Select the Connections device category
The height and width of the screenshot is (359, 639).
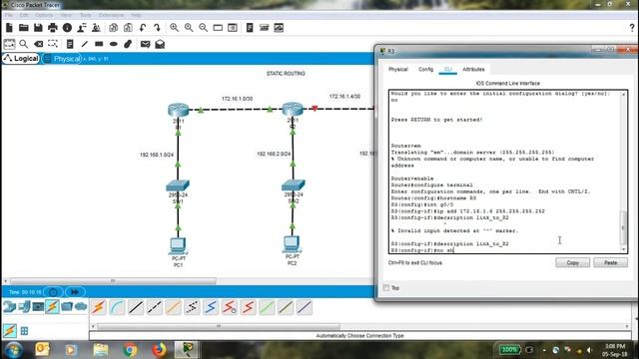[x=52, y=306]
